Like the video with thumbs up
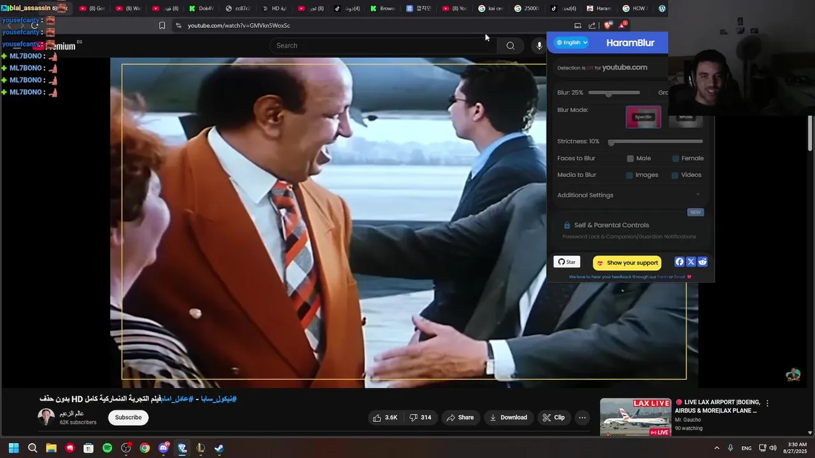 point(385,417)
